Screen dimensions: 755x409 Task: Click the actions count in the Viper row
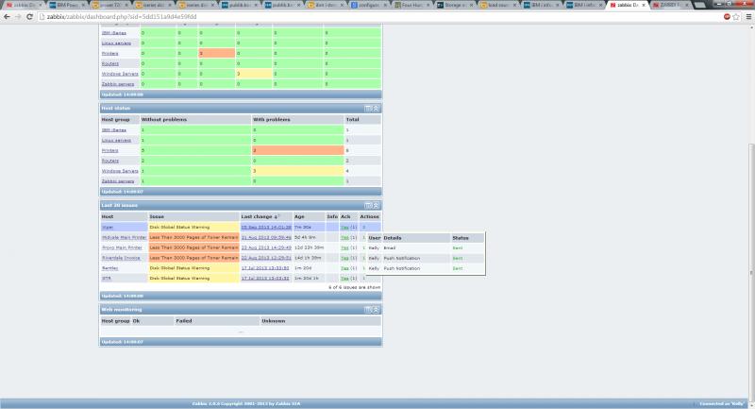pyautogui.click(x=364, y=227)
